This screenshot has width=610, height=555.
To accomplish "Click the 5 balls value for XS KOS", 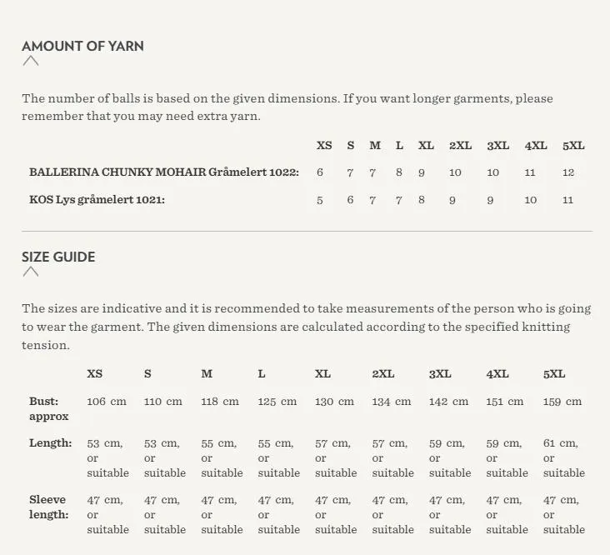I will pos(320,200).
